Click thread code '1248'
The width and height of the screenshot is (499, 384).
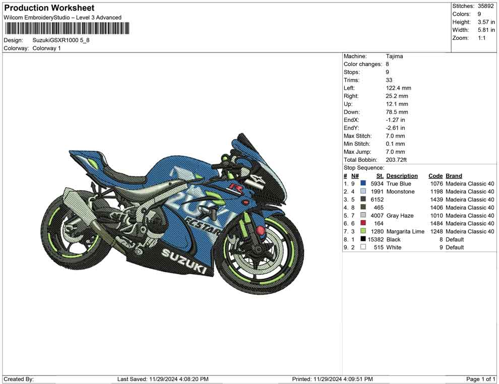click(436, 231)
